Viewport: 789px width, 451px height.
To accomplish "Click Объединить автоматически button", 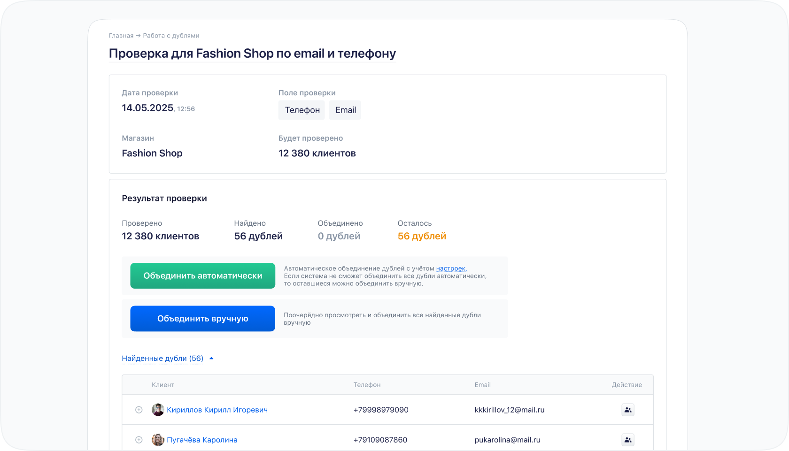I will (x=203, y=275).
